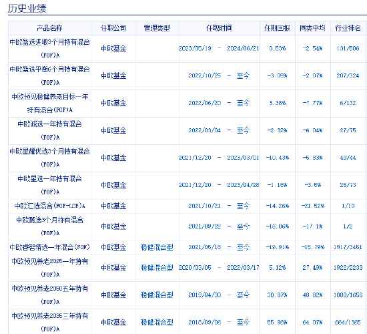The image size is (367, 334).
Task: Click industry ranking 6/132
Action: coord(348,103)
